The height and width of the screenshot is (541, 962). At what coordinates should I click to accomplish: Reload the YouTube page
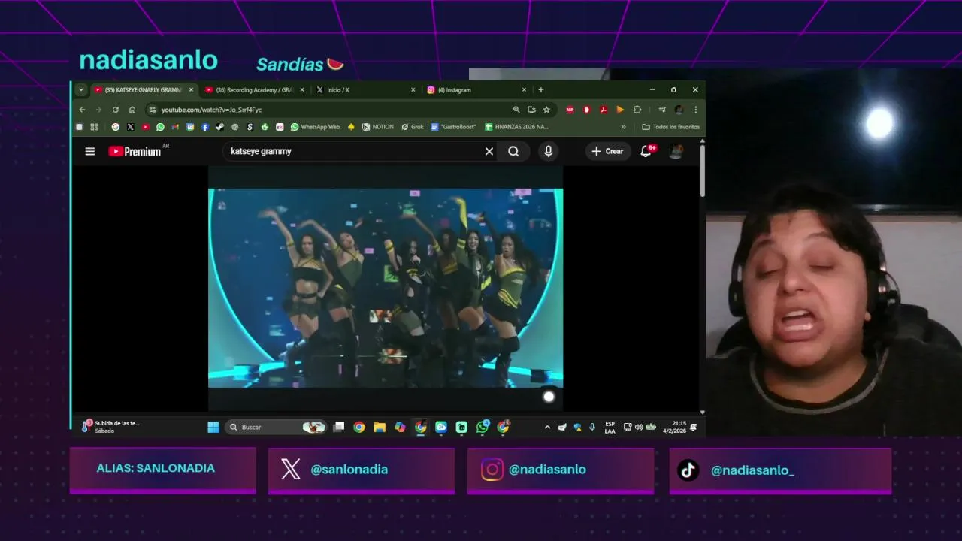[115, 110]
